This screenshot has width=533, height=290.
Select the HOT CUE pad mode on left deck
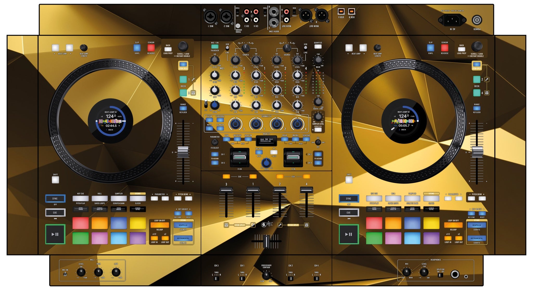[80, 199]
